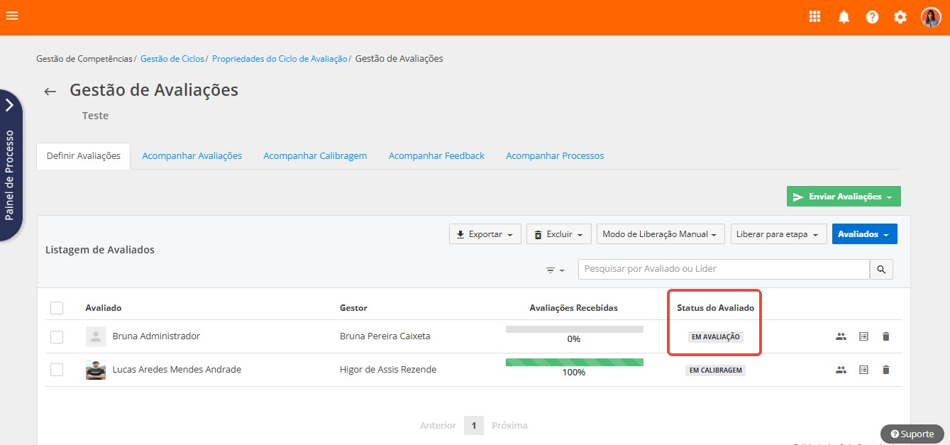Toggle the select-all checkbox in table header
This screenshot has height=445, width=950.
click(x=57, y=308)
